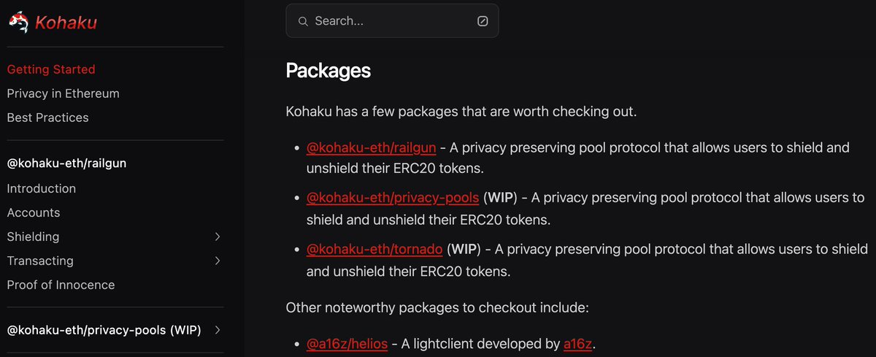The image size is (876, 357).
Task: Click the Kohaku site title text
Action: point(66,23)
